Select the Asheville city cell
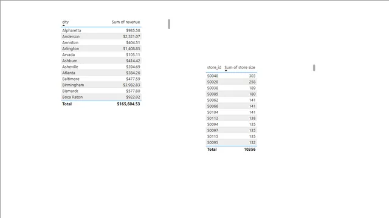 tap(71, 67)
